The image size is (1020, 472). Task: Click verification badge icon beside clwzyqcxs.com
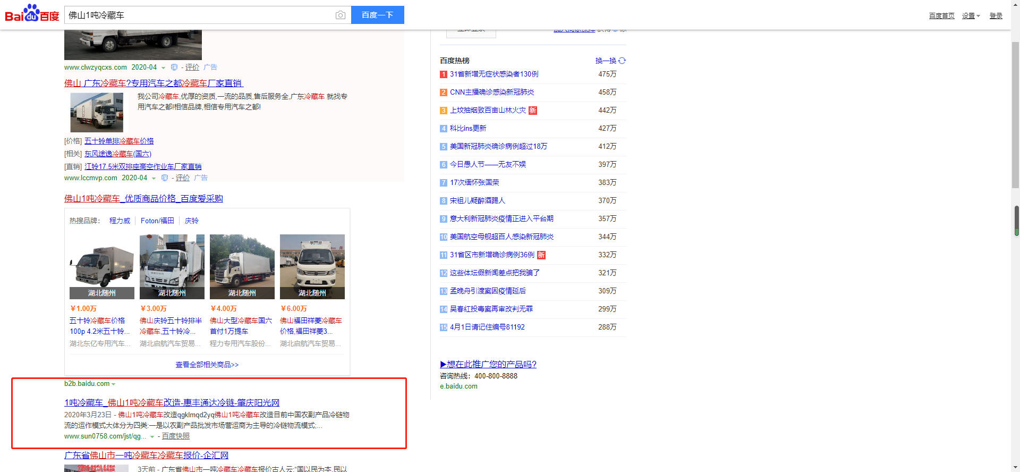174,68
